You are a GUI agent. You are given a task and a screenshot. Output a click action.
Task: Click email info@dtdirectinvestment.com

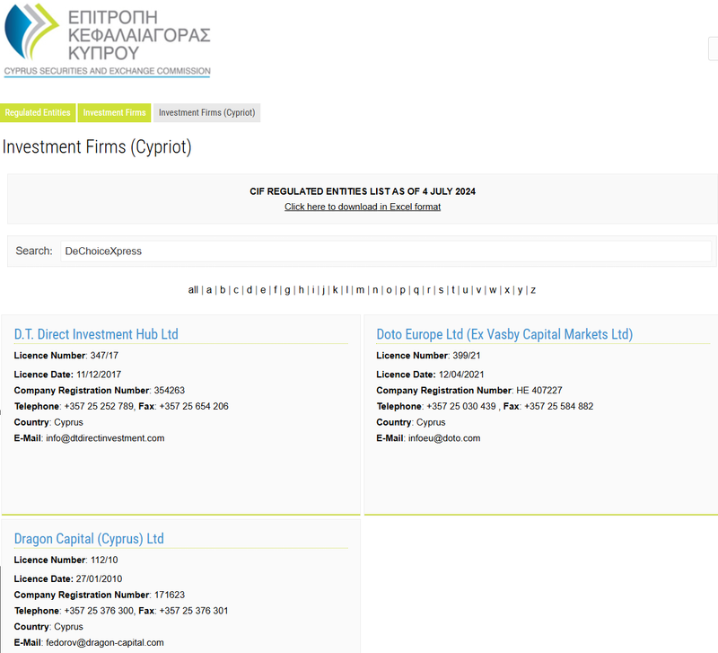coord(105,438)
